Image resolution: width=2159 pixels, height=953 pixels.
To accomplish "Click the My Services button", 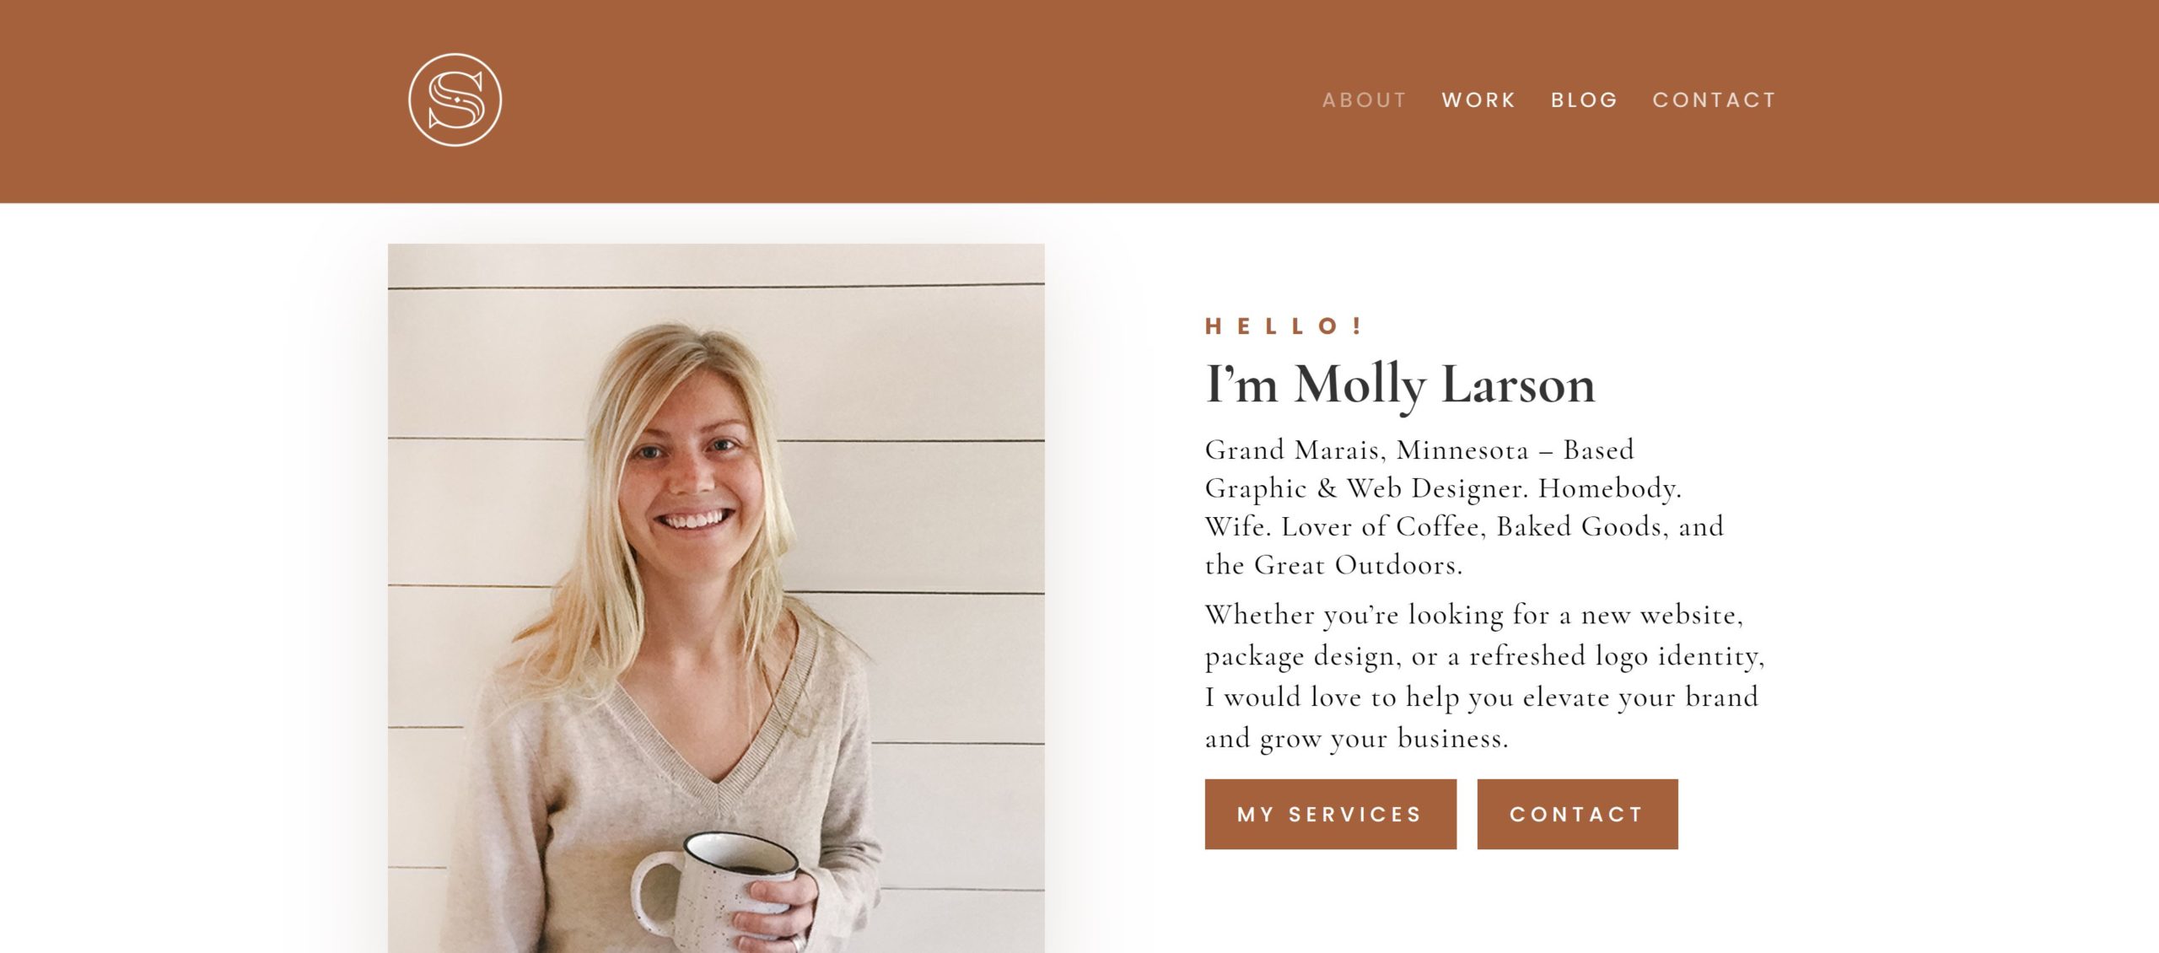I will click(1330, 814).
